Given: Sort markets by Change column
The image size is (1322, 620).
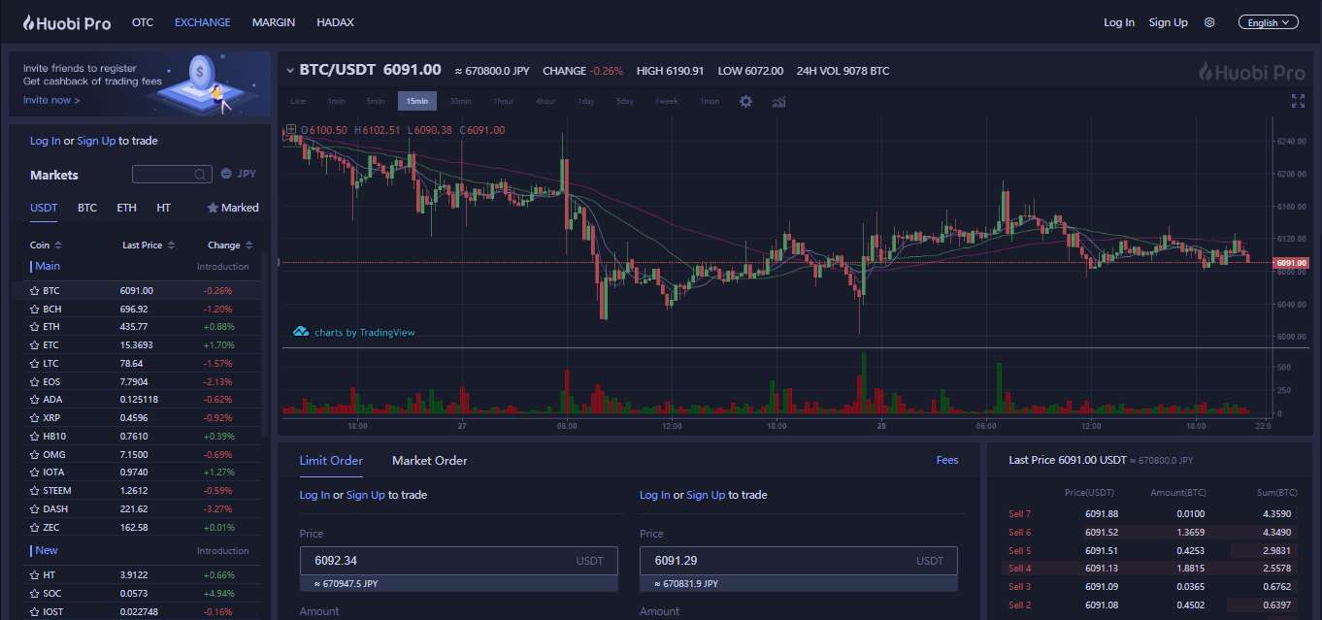Looking at the screenshot, I should (x=230, y=245).
